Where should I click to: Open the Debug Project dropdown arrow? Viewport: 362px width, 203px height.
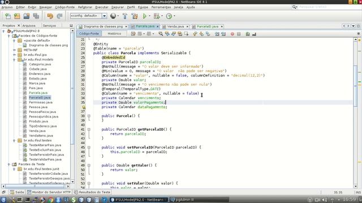pyautogui.click(x=162, y=16)
